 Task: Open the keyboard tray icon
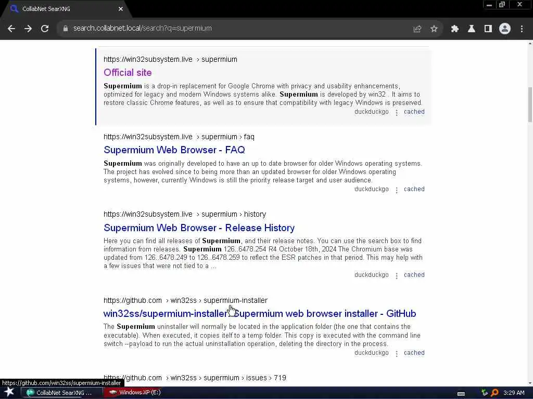click(461, 393)
